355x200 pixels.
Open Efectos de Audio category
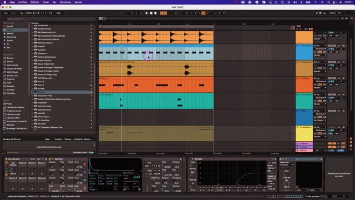[x=15, y=68]
